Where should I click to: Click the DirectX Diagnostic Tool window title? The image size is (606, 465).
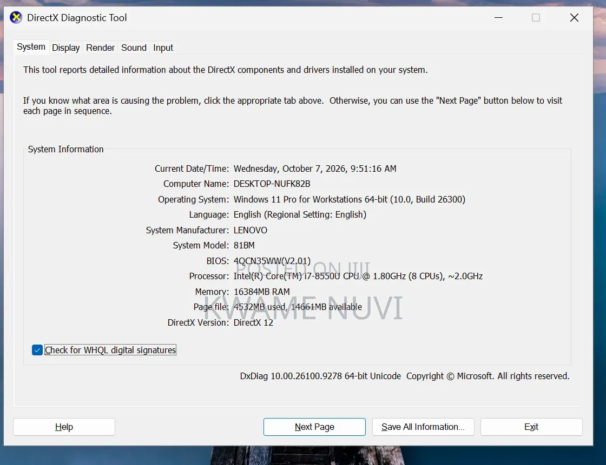click(77, 18)
